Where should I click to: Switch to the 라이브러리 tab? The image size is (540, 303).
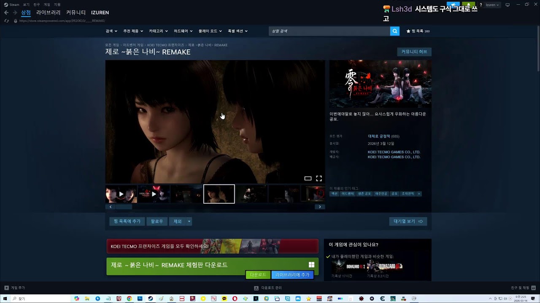click(x=48, y=13)
